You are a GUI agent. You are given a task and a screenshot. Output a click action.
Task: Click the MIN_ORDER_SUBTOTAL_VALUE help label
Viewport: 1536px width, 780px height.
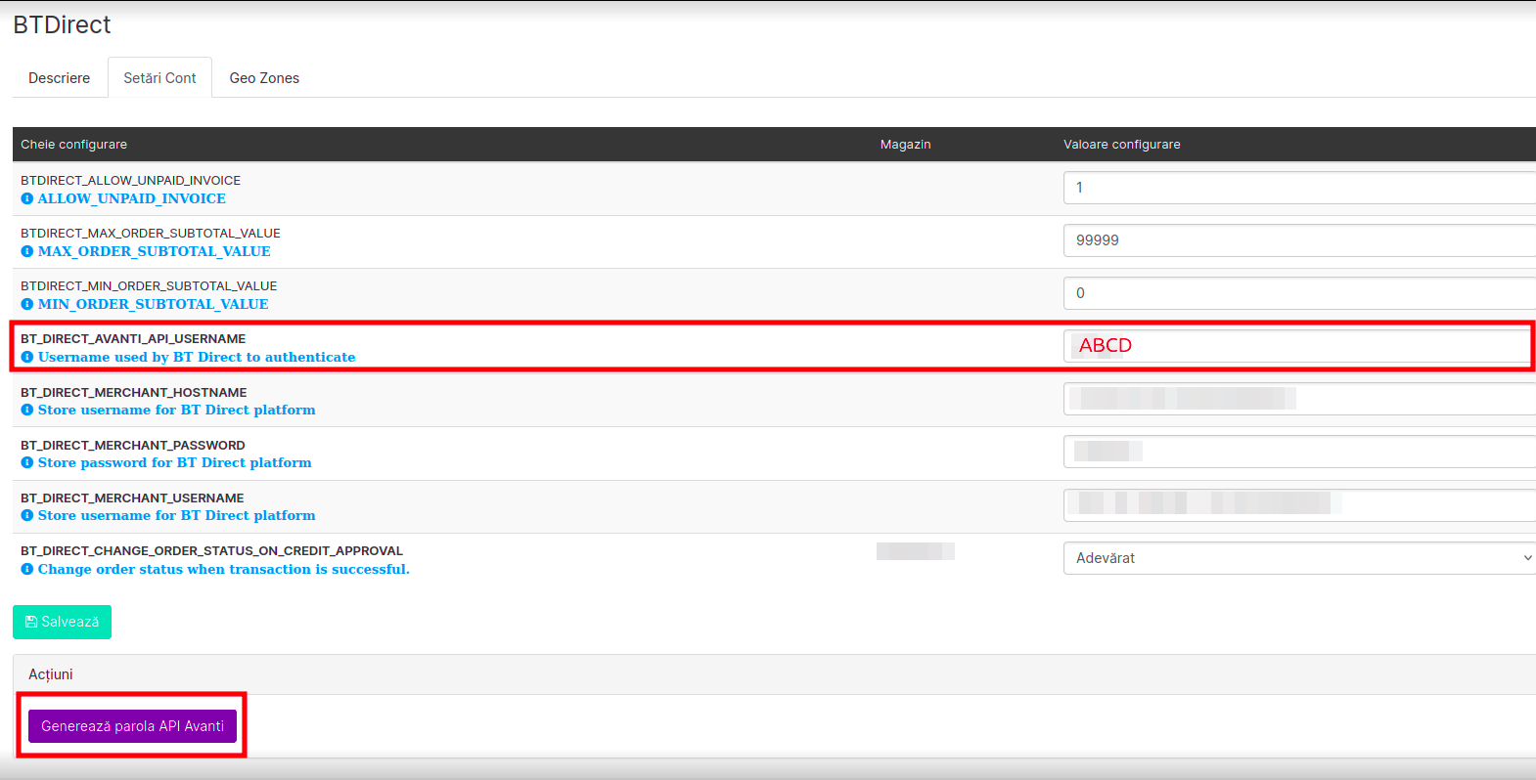[154, 304]
